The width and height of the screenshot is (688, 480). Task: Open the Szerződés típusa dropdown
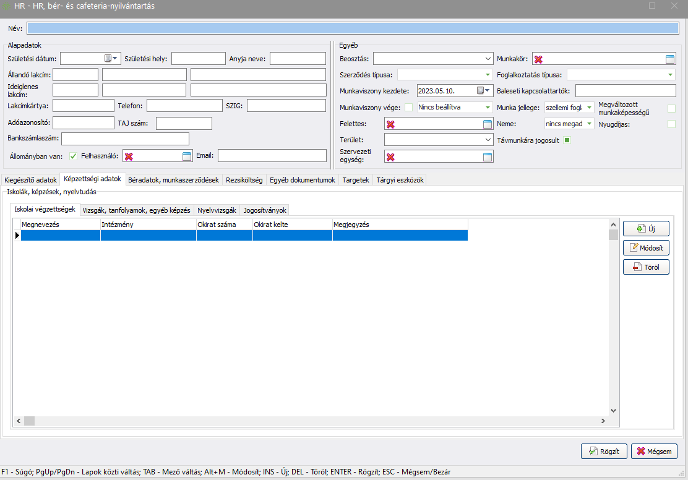coord(488,75)
